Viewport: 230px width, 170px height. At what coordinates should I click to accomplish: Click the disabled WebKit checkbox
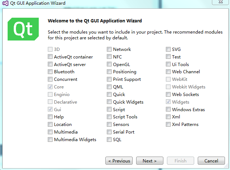(168, 79)
